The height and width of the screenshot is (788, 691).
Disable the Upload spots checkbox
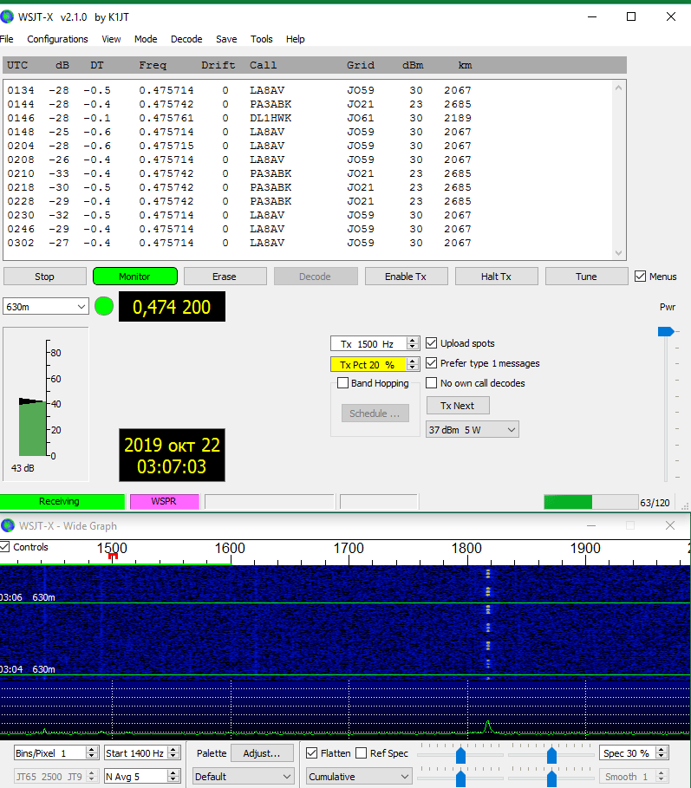point(432,343)
